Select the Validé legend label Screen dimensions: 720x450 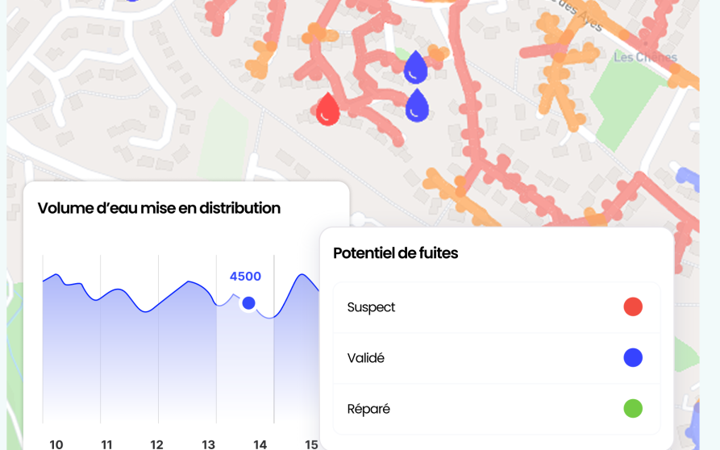click(x=365, y=358)
